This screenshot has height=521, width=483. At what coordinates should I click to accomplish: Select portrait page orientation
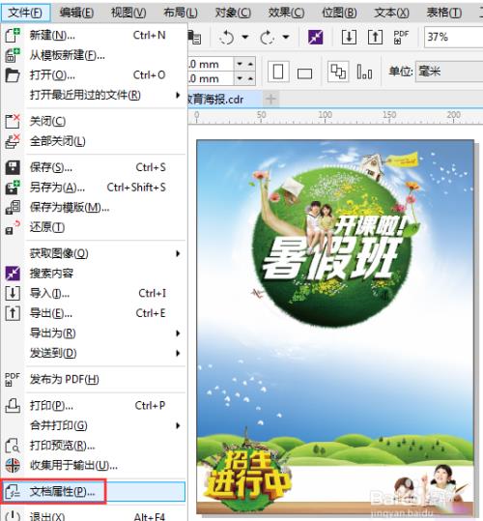[x=278, y=72]
